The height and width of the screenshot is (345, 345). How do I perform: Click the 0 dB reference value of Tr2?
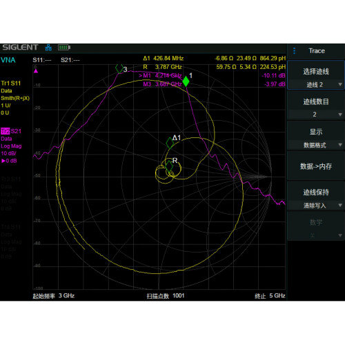click(9, 161)
